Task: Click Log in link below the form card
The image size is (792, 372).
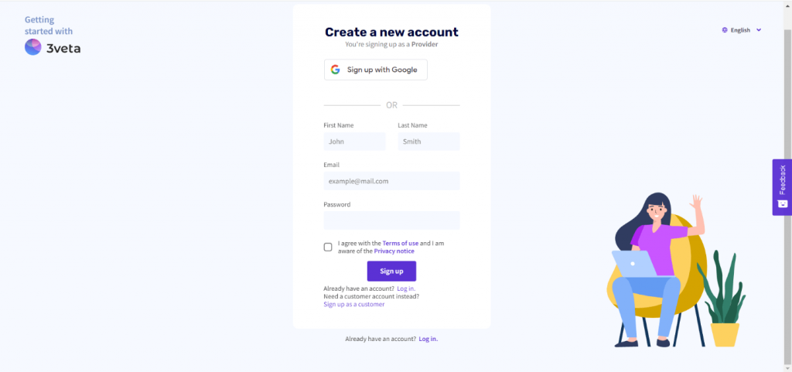Action: click(x=428, y=340)
